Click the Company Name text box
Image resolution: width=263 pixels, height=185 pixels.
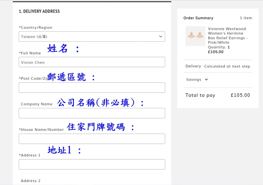click(x=92, y=113)
